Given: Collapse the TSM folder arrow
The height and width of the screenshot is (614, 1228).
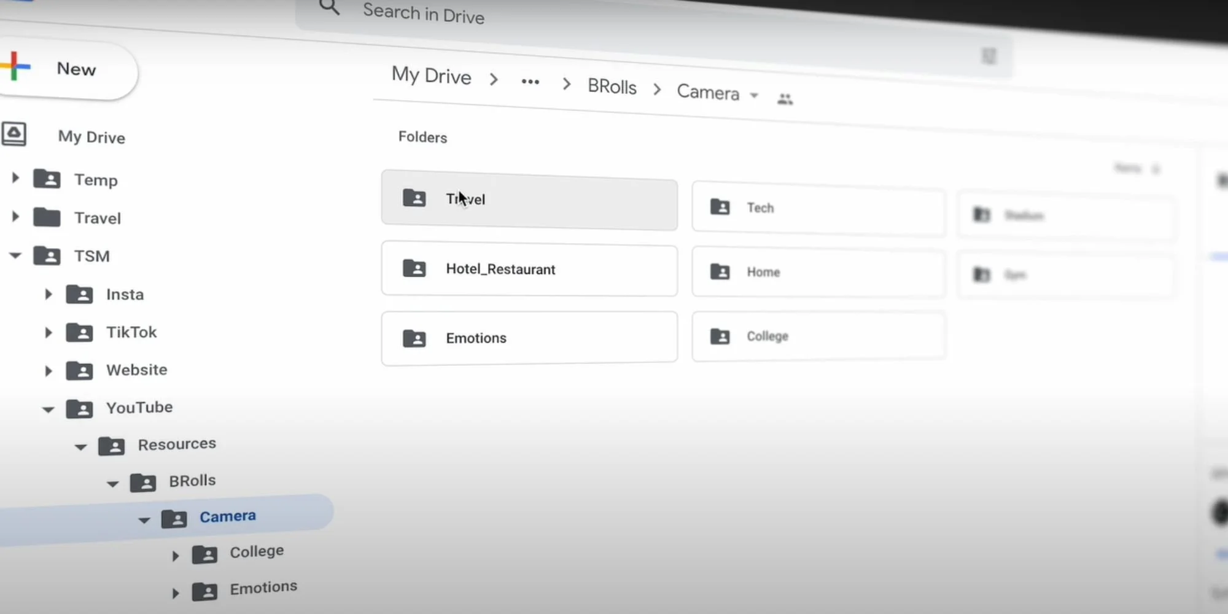Looking at the screenshot, I should pyautogui.click(x=15, y=255).
